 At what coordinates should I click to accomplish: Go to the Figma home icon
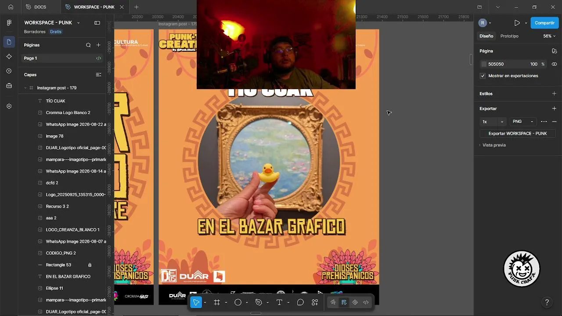tap(11, 7)
